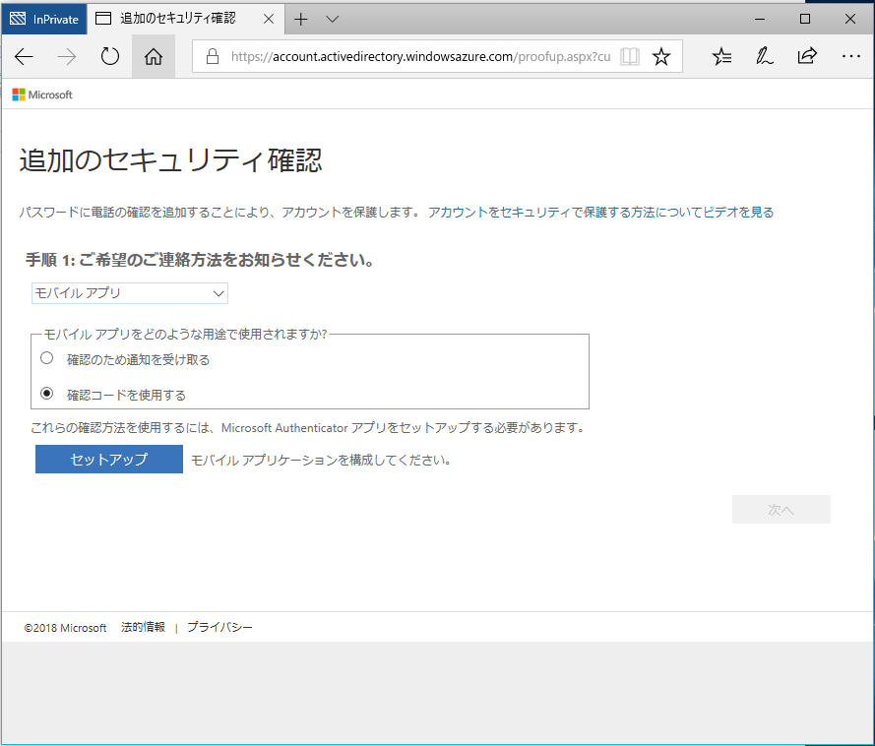Enable reading view for this page
This screenshot has height=746, width=875.
[x=629, y=56]
